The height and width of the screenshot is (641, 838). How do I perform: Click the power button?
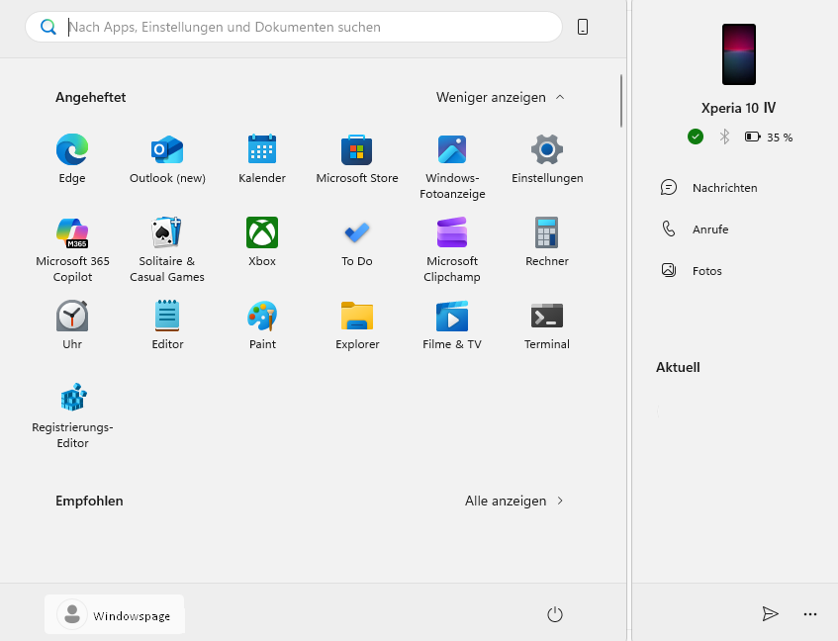(x=555, y=615)
